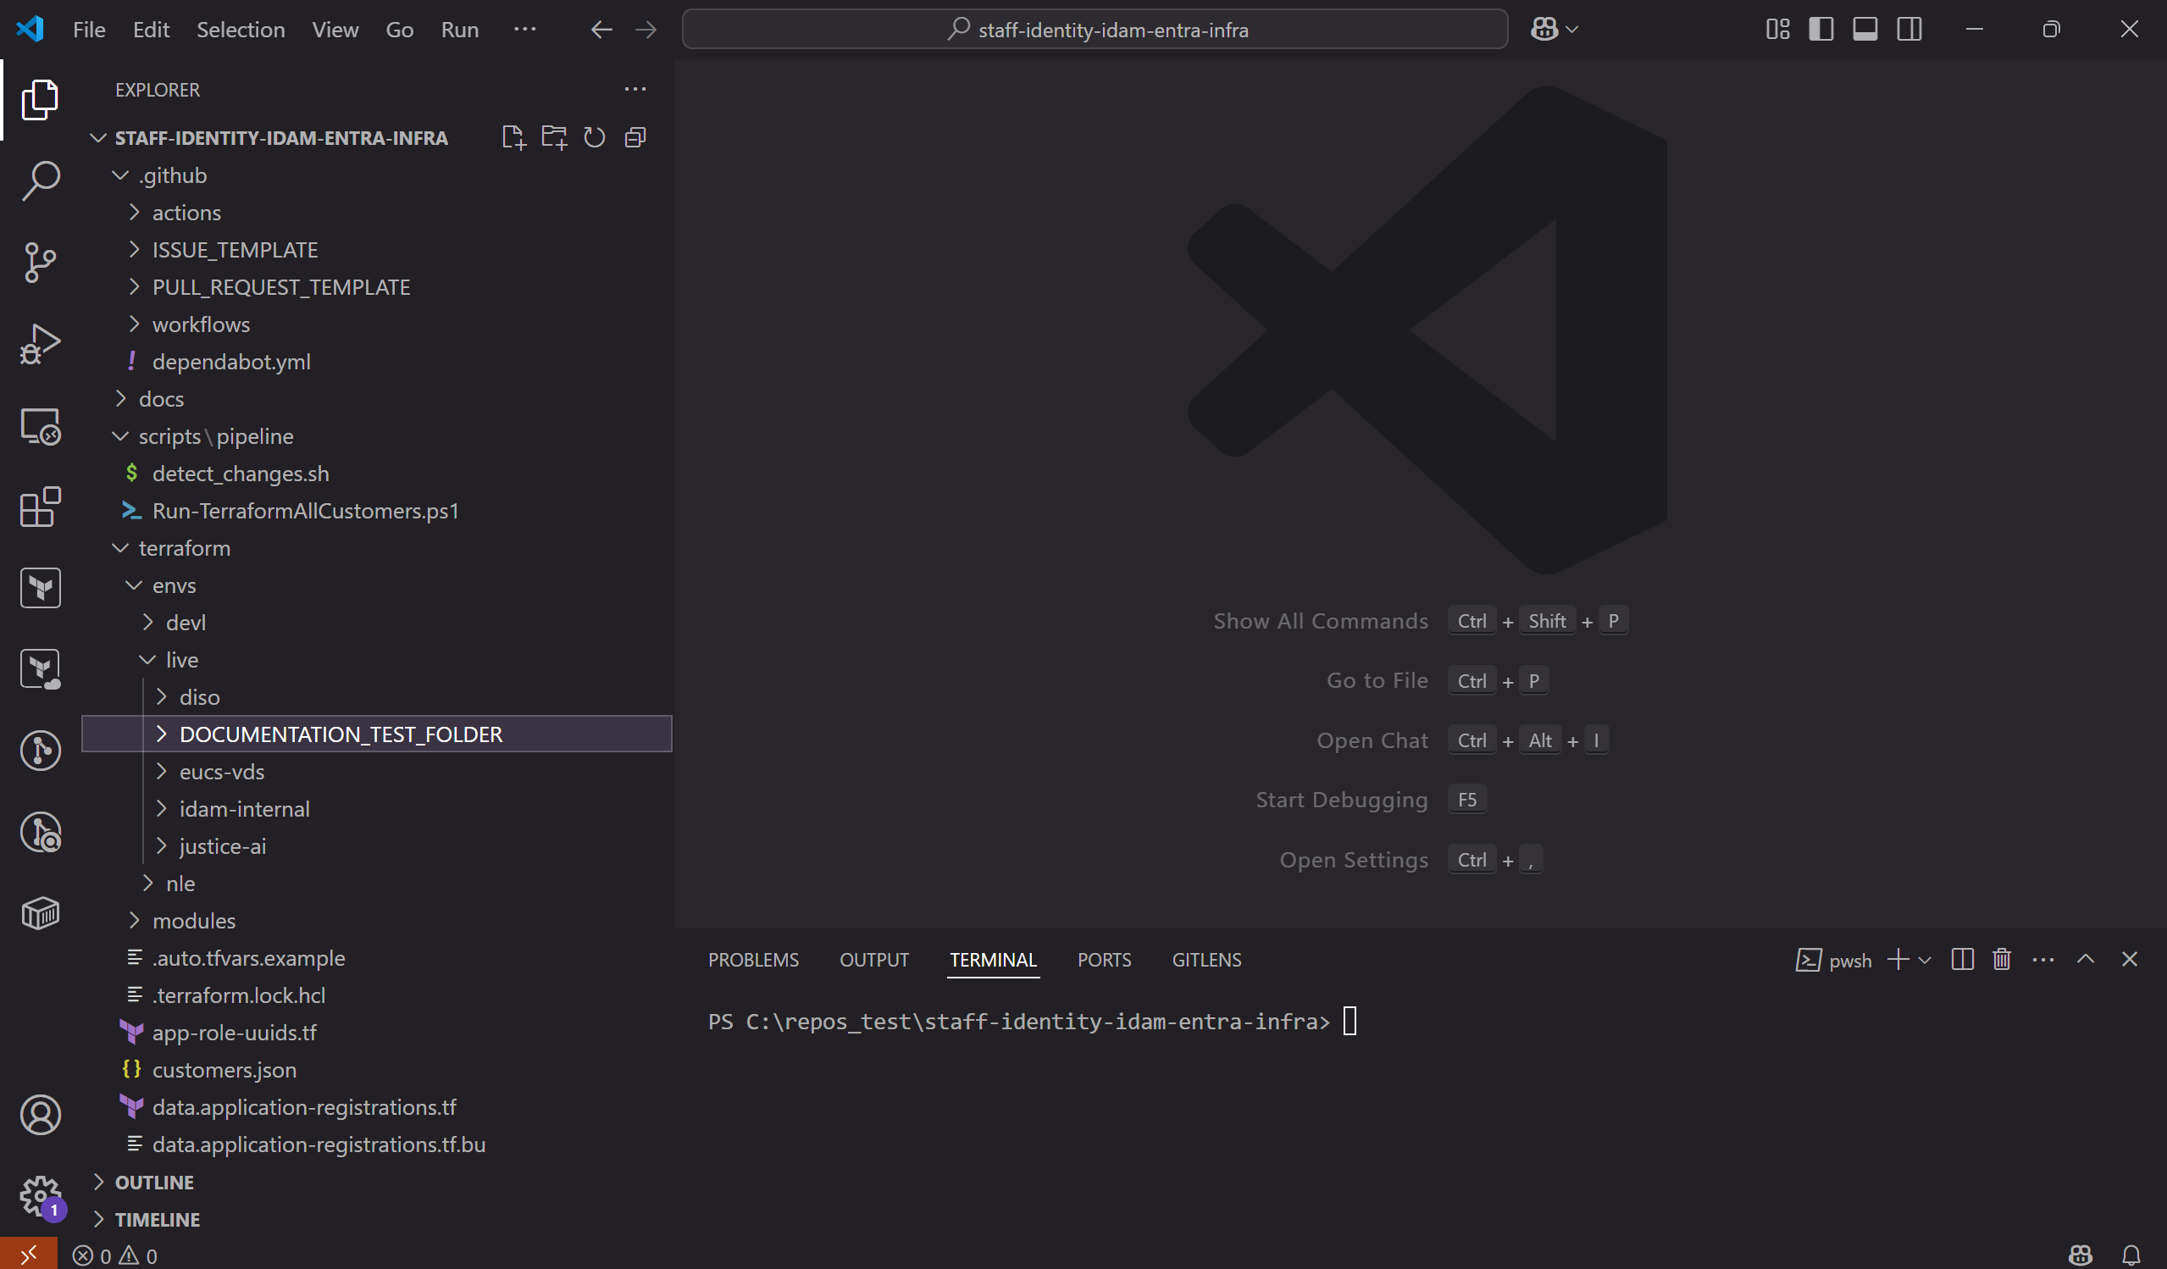The width and height of the screenshot is (2167, 1269).
Task: Collapse all folders in Explorer
Action: 635,137
